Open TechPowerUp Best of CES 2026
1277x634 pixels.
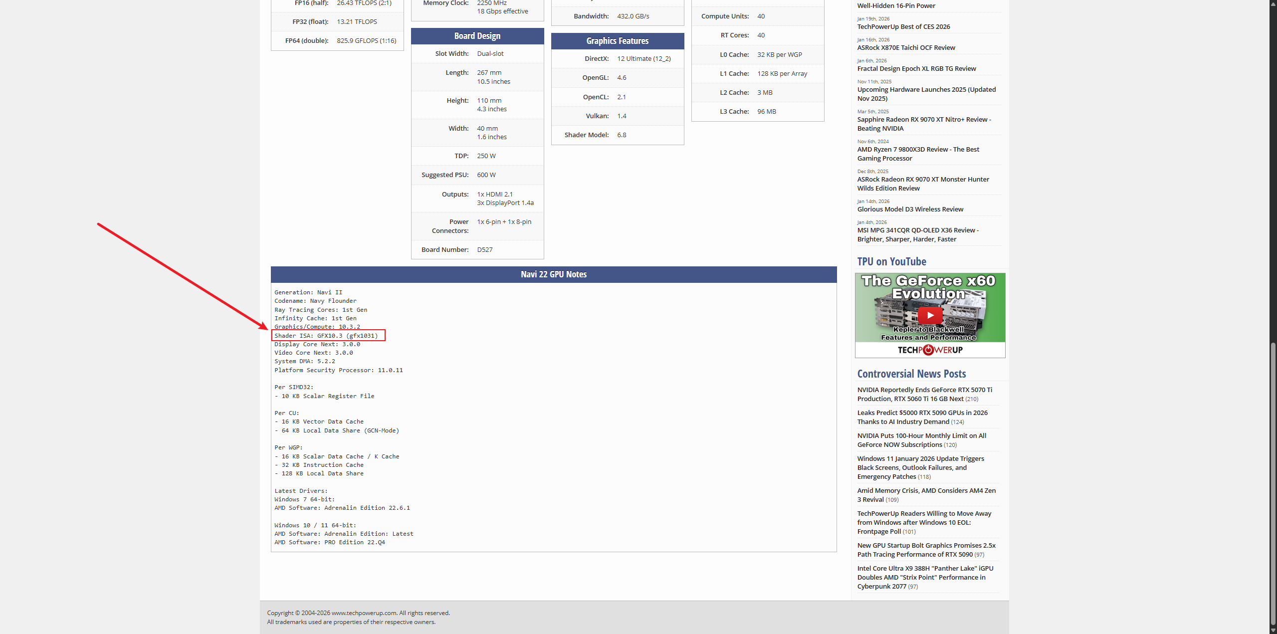[x=903, y=26]
